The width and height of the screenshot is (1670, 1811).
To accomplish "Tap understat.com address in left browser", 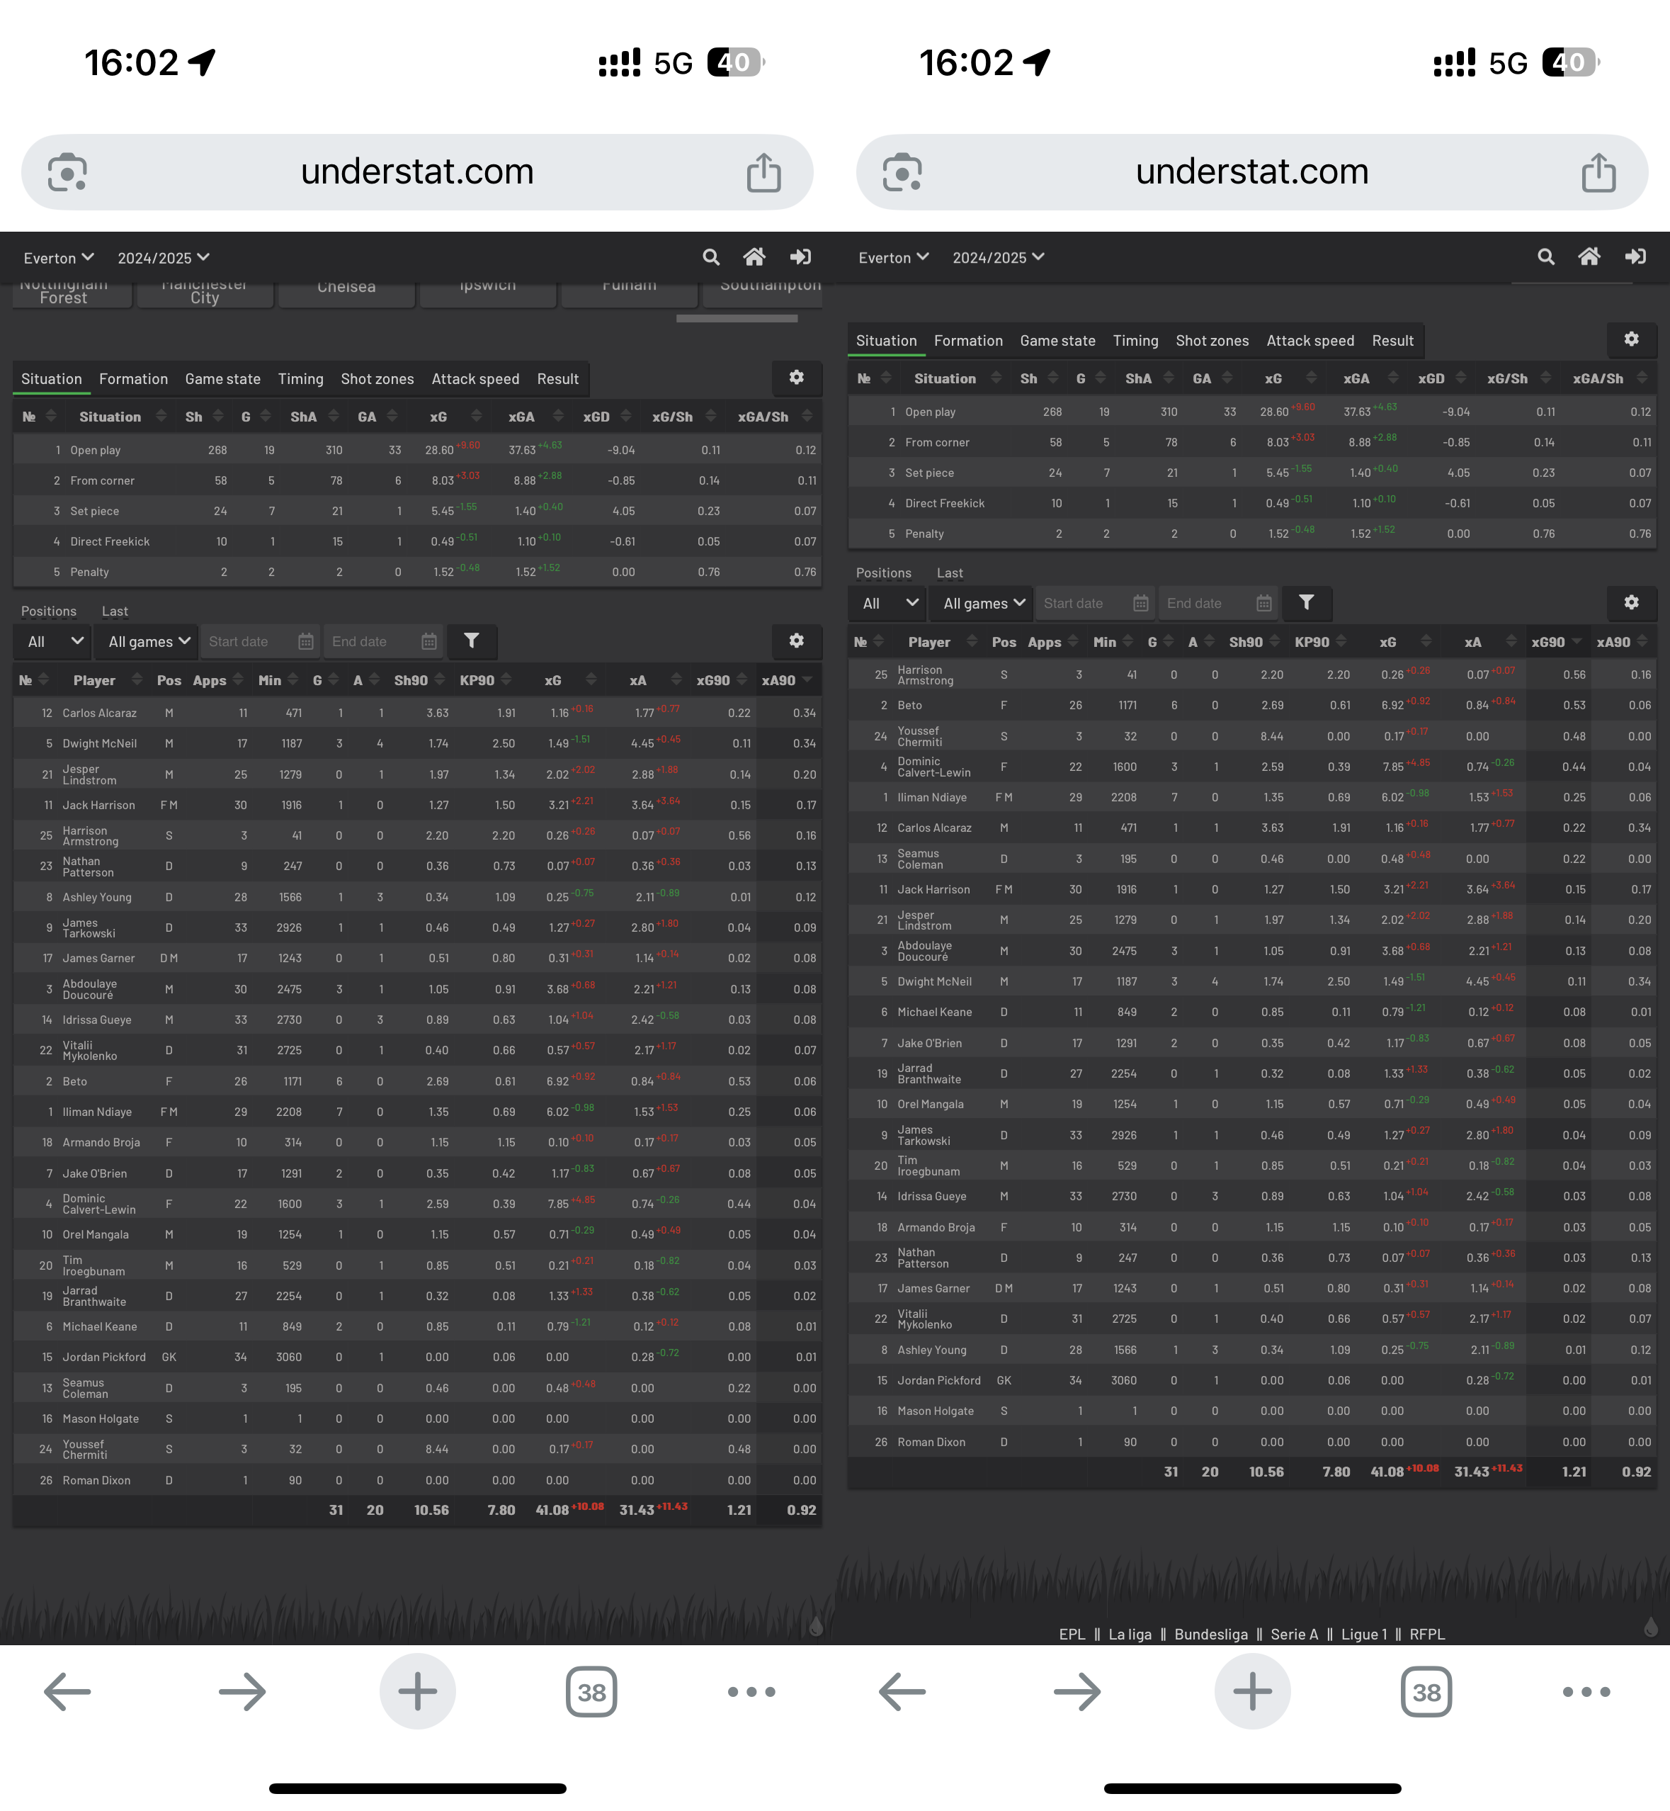I will click(418, 171).
